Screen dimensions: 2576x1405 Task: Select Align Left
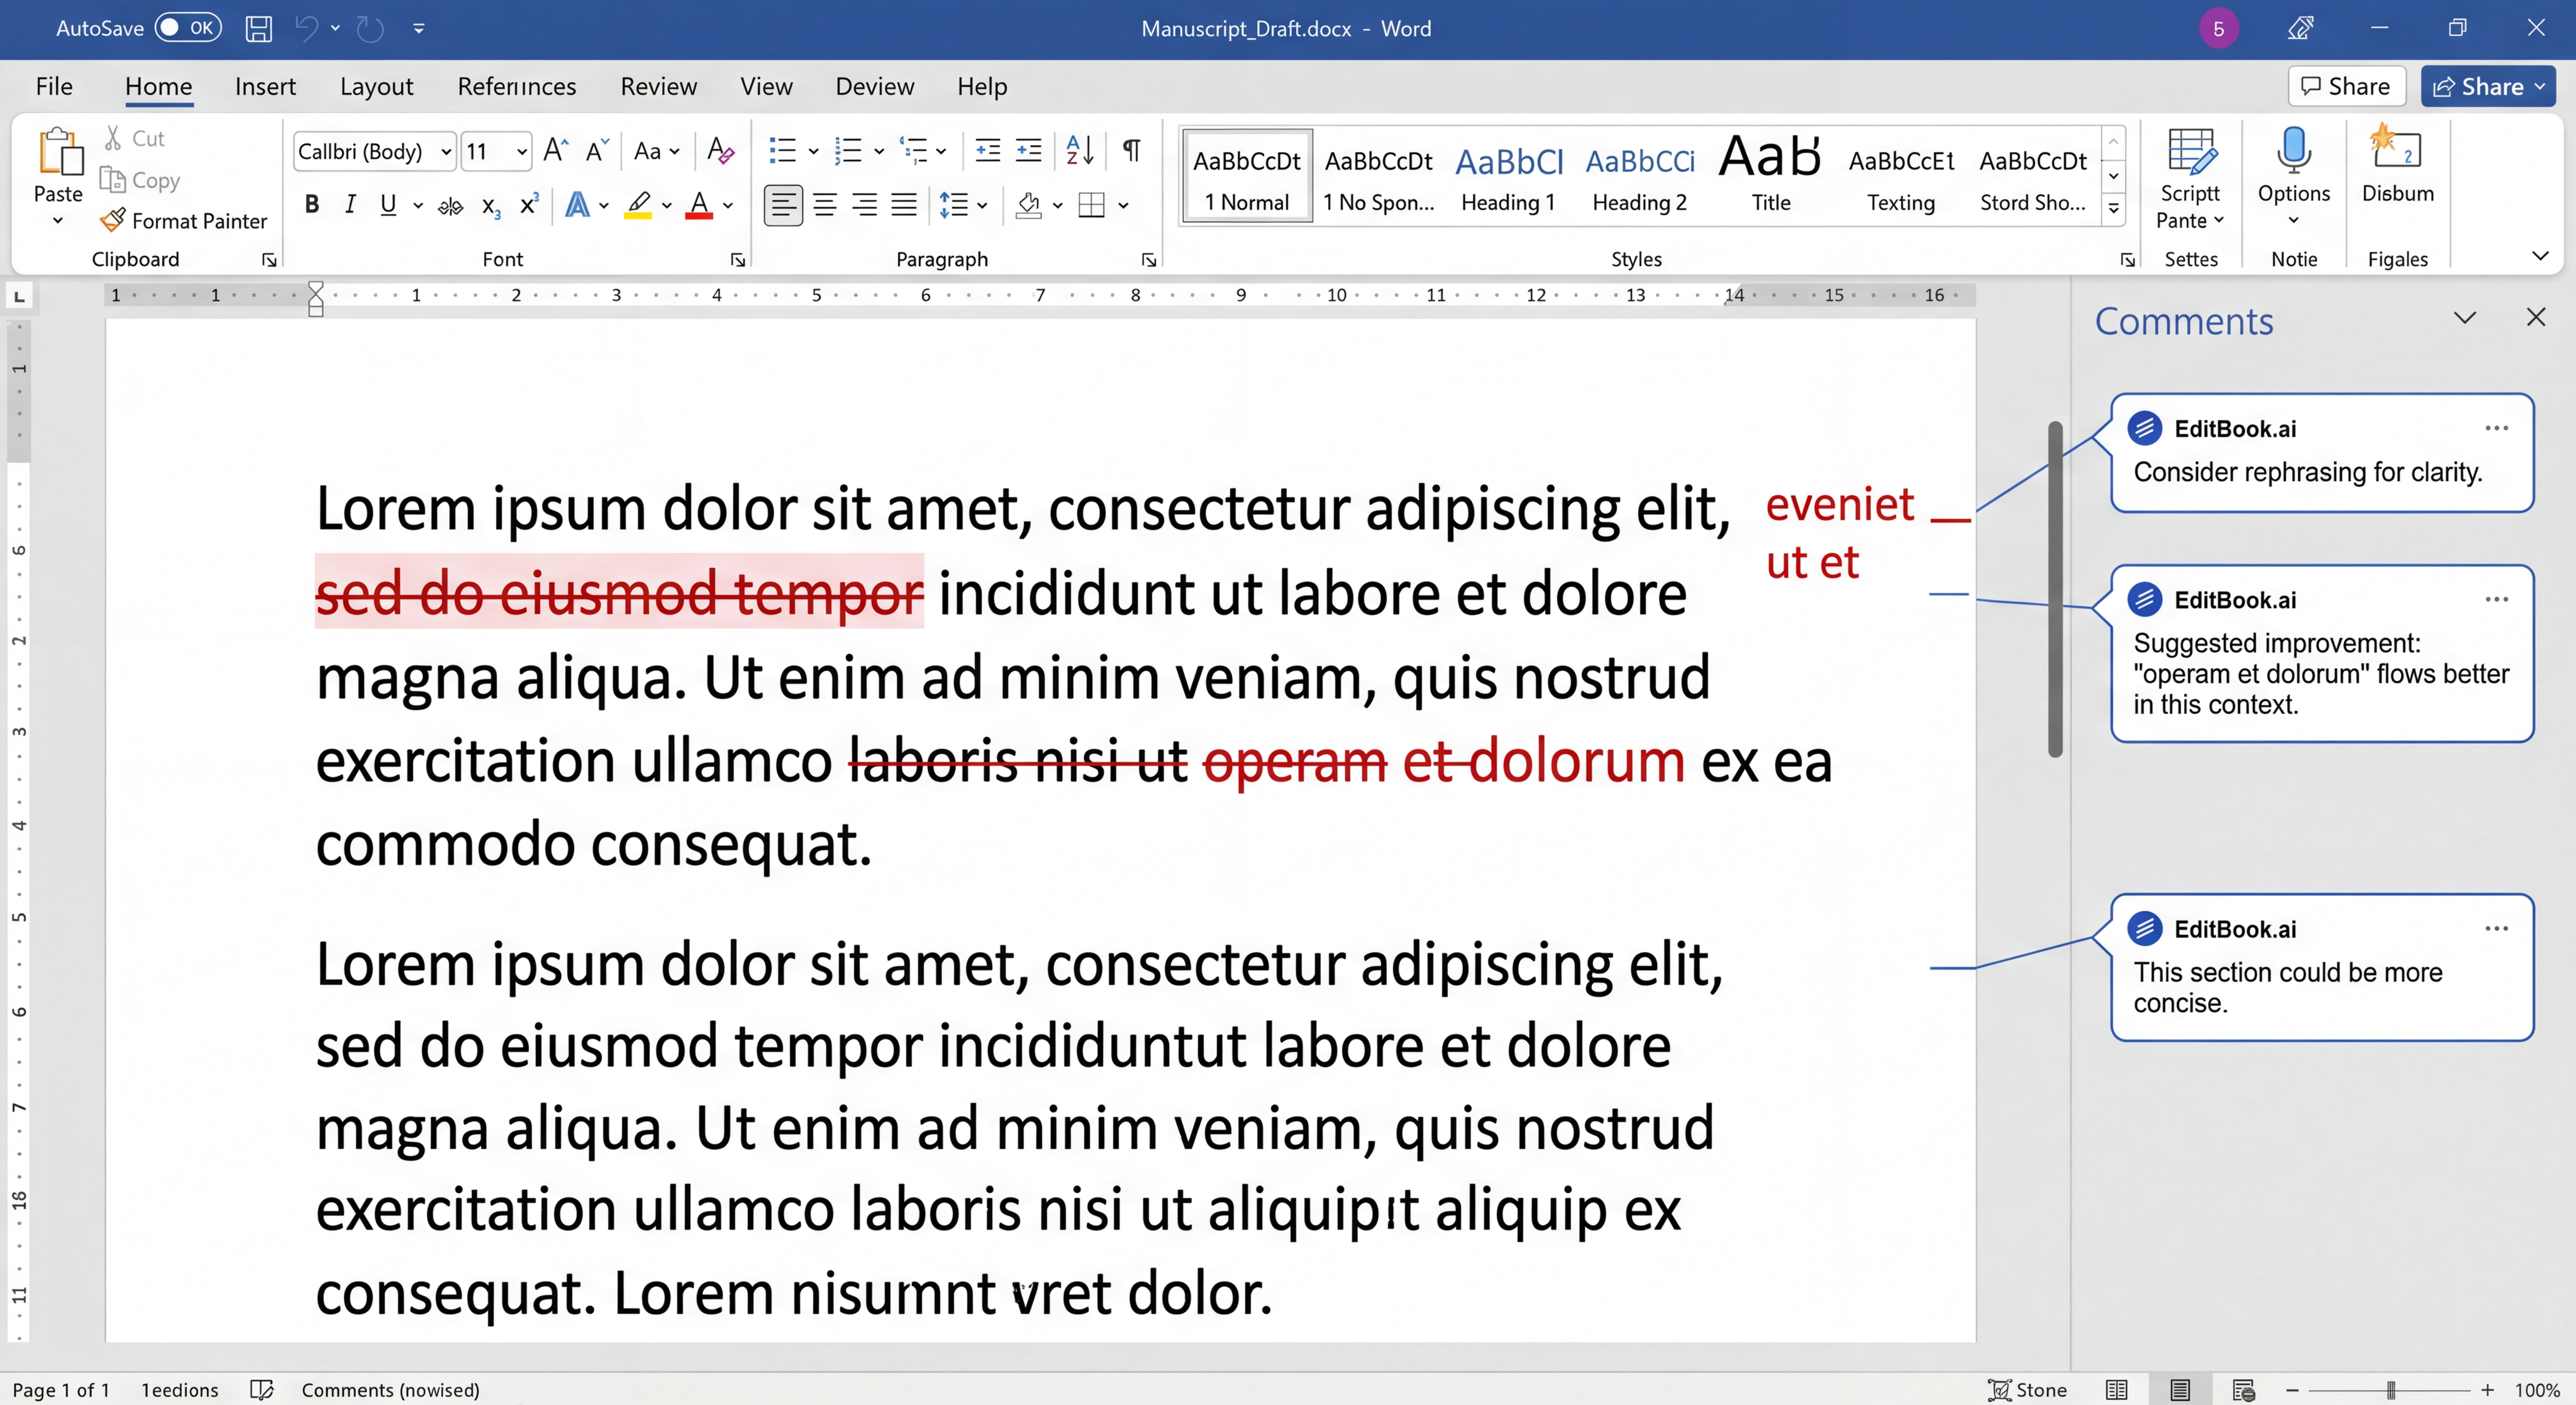[783, 205]
